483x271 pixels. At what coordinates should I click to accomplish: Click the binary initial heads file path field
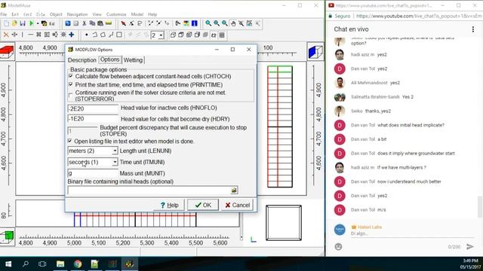tap(149, 190)
